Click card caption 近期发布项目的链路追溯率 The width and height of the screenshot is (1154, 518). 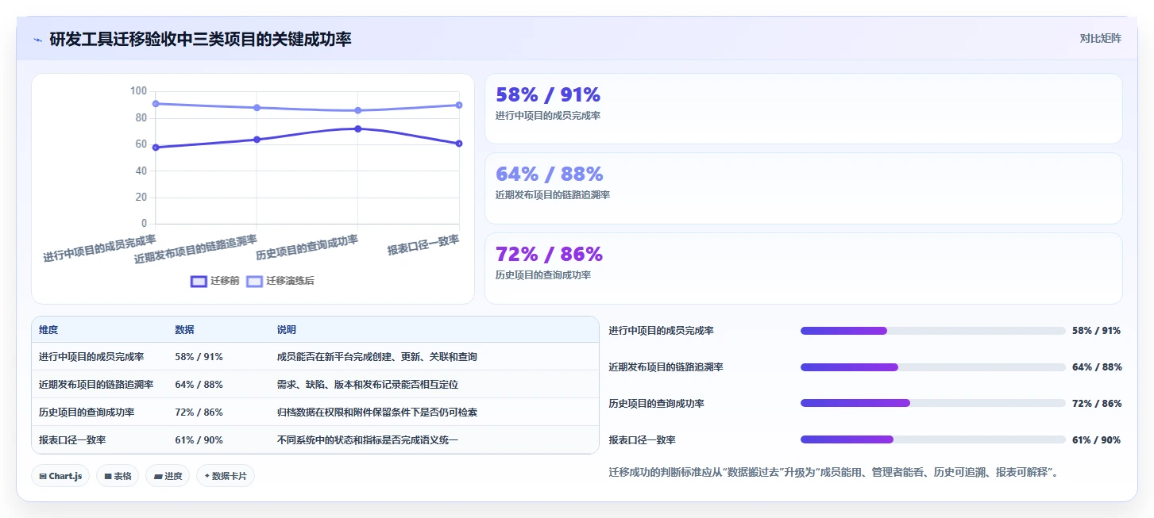[x=553, y=195]
